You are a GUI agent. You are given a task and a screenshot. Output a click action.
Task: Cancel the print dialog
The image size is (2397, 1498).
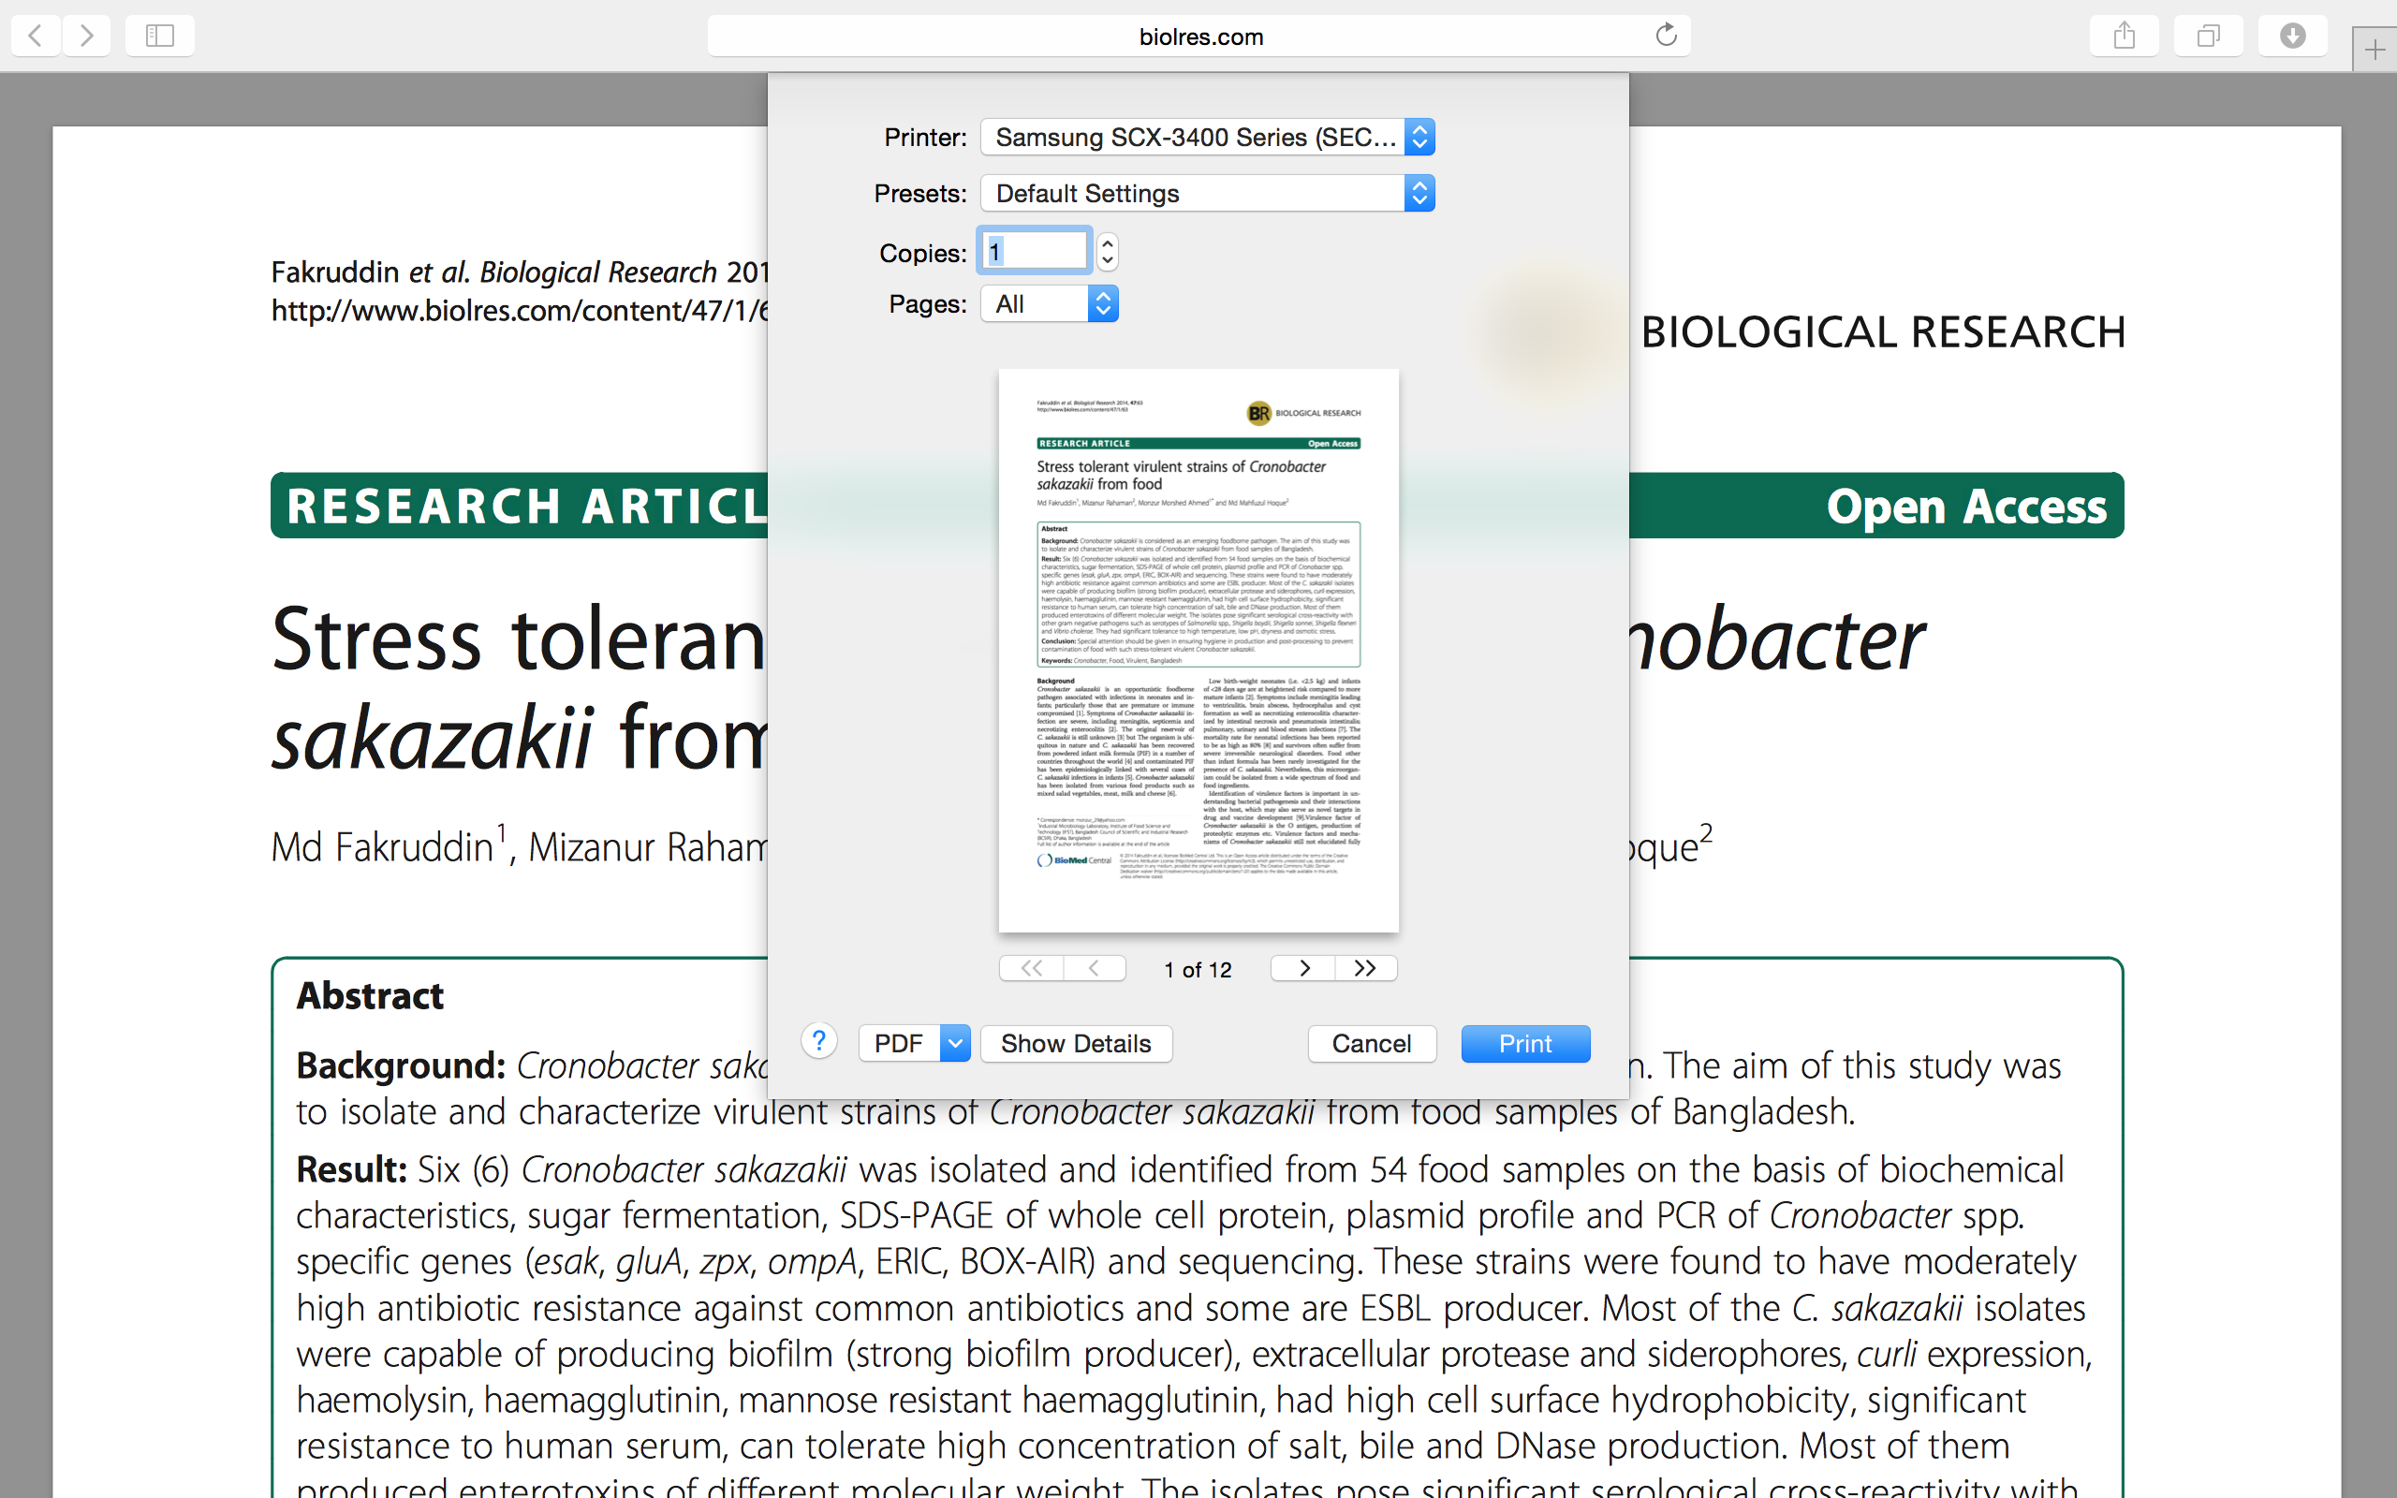(x=1371, y=1043)
